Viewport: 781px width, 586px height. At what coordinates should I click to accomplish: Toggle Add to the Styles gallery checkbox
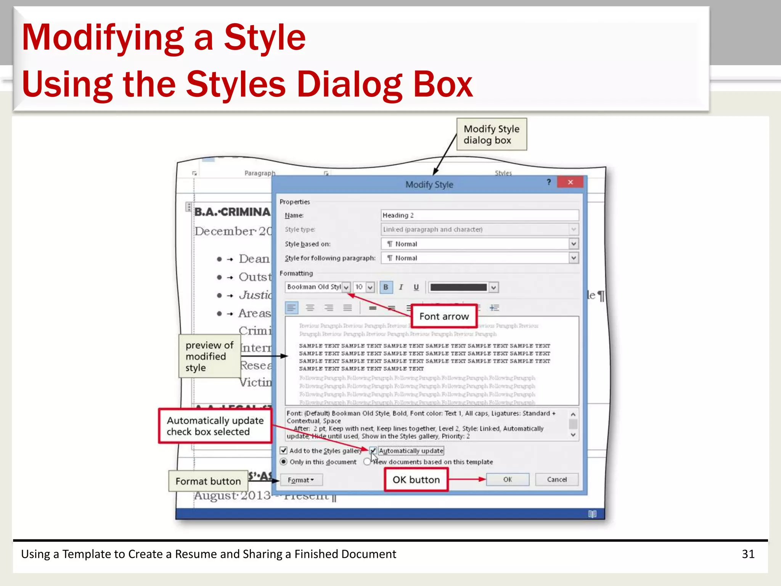(x=284, y=450)
